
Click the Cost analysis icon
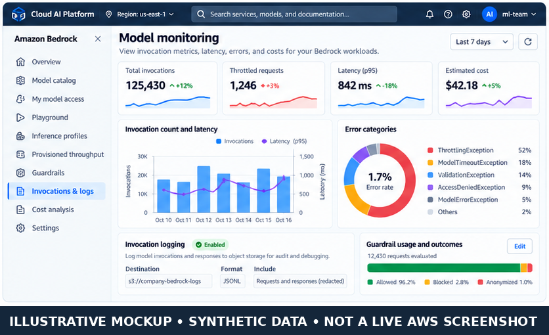point(20,210)
